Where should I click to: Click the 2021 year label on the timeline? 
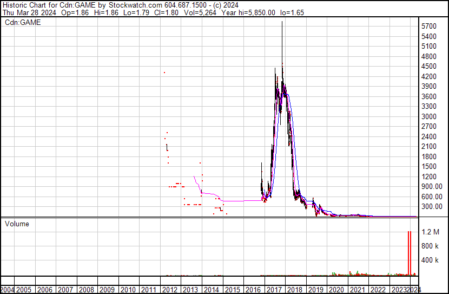358,290
